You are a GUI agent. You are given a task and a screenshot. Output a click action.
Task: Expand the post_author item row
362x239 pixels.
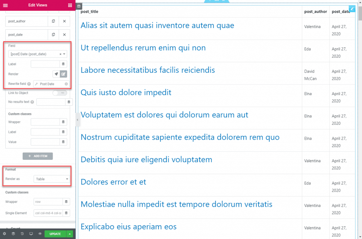pos(27,21)
